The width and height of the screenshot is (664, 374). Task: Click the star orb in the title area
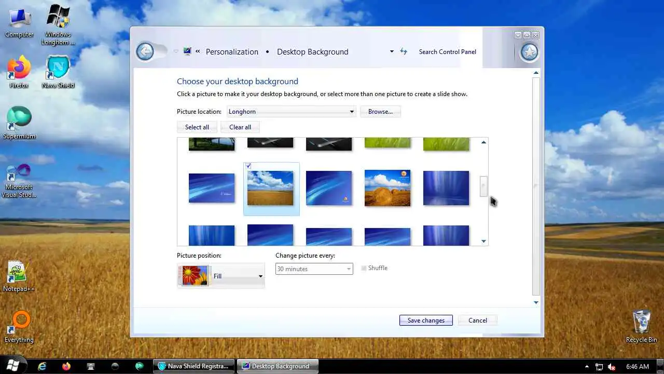tap(529, 52)
